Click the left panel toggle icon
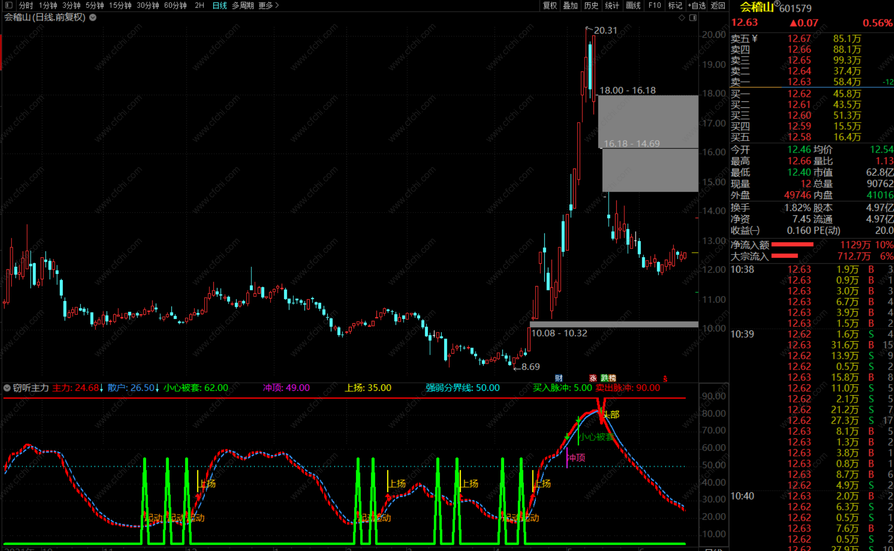 [x=9, y=6]
